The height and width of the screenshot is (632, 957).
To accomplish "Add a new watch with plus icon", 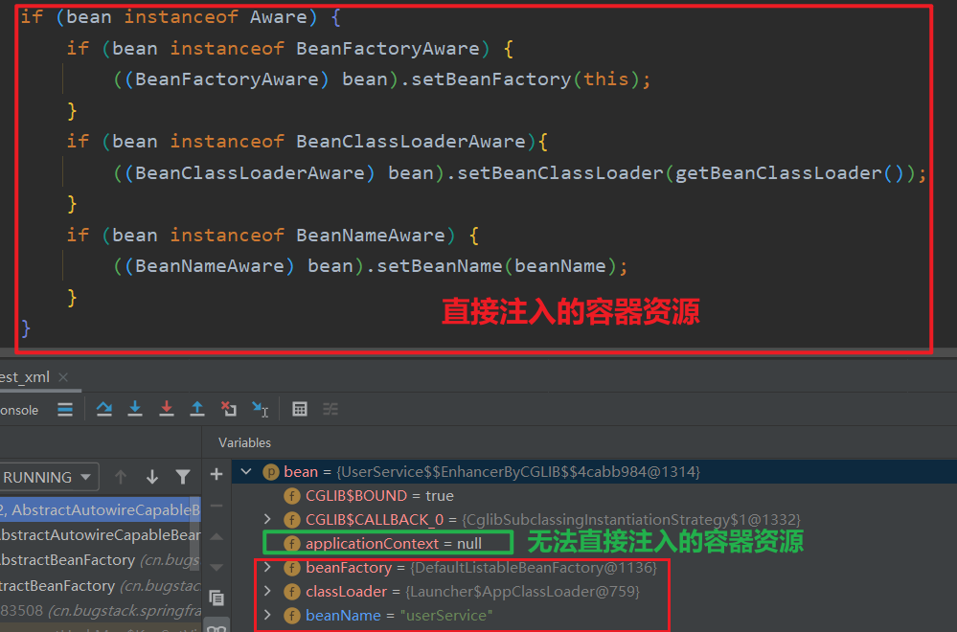I will pos(216,474).
